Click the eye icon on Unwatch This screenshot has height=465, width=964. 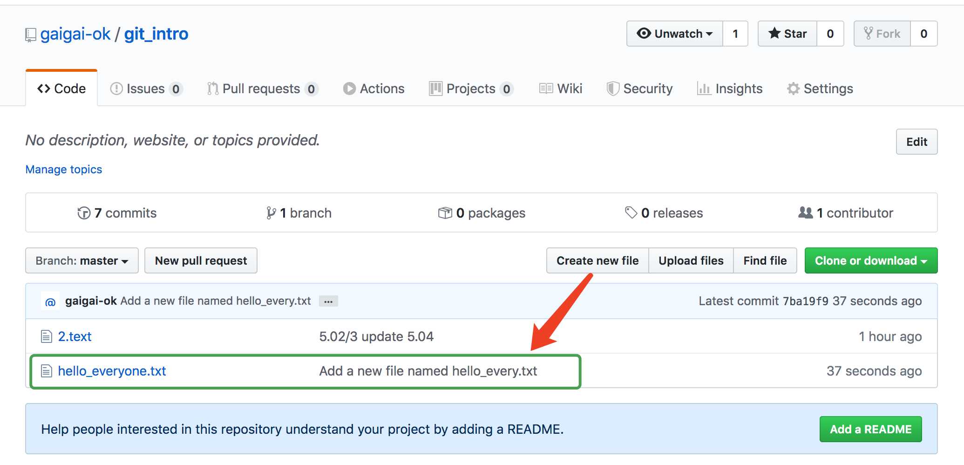coord(644,34)
